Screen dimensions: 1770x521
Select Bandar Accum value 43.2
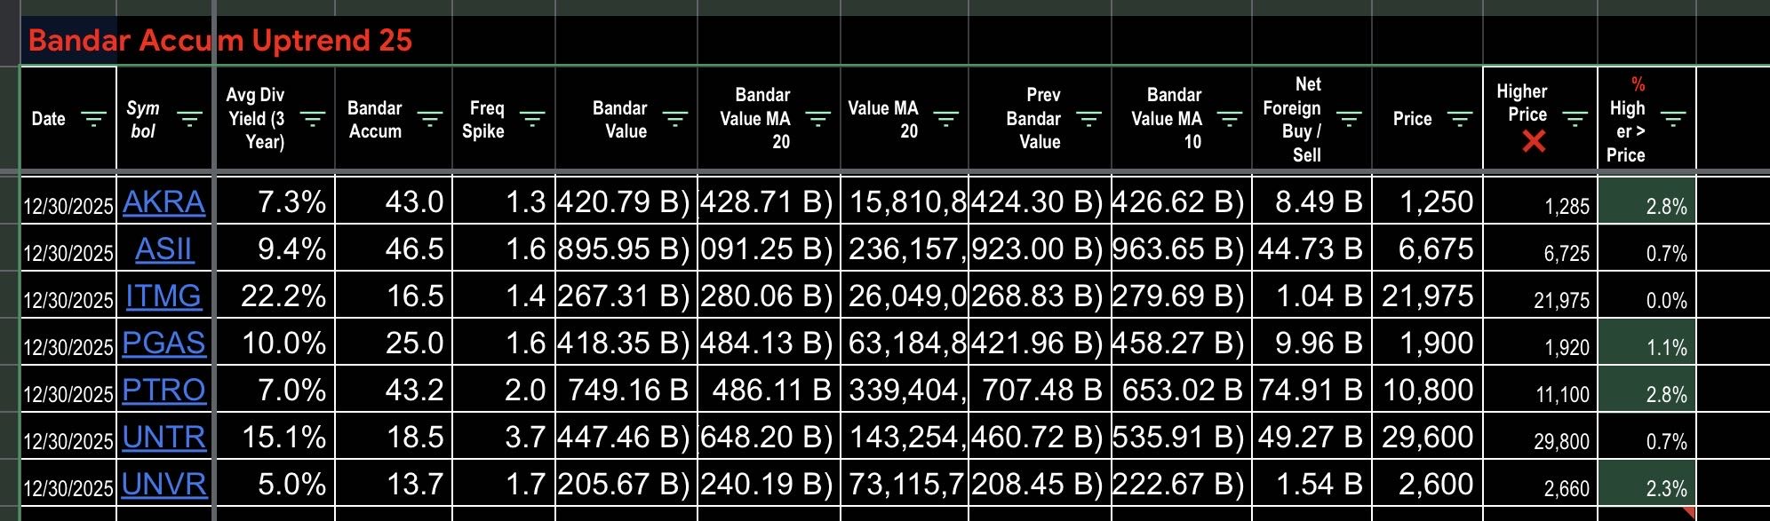(394, 390)
